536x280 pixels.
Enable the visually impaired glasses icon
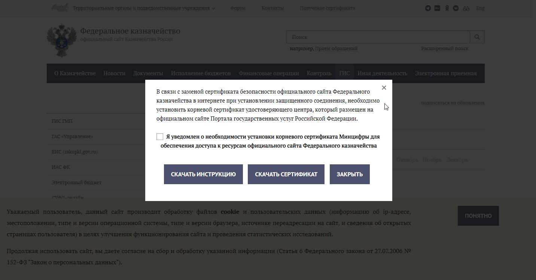coord(466,8)
